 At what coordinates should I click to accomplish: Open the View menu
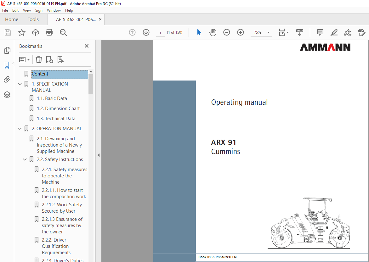click(x=27, y=10)
